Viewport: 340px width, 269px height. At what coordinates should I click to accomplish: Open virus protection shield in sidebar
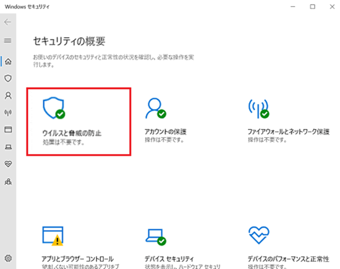(x=8, y=79)
